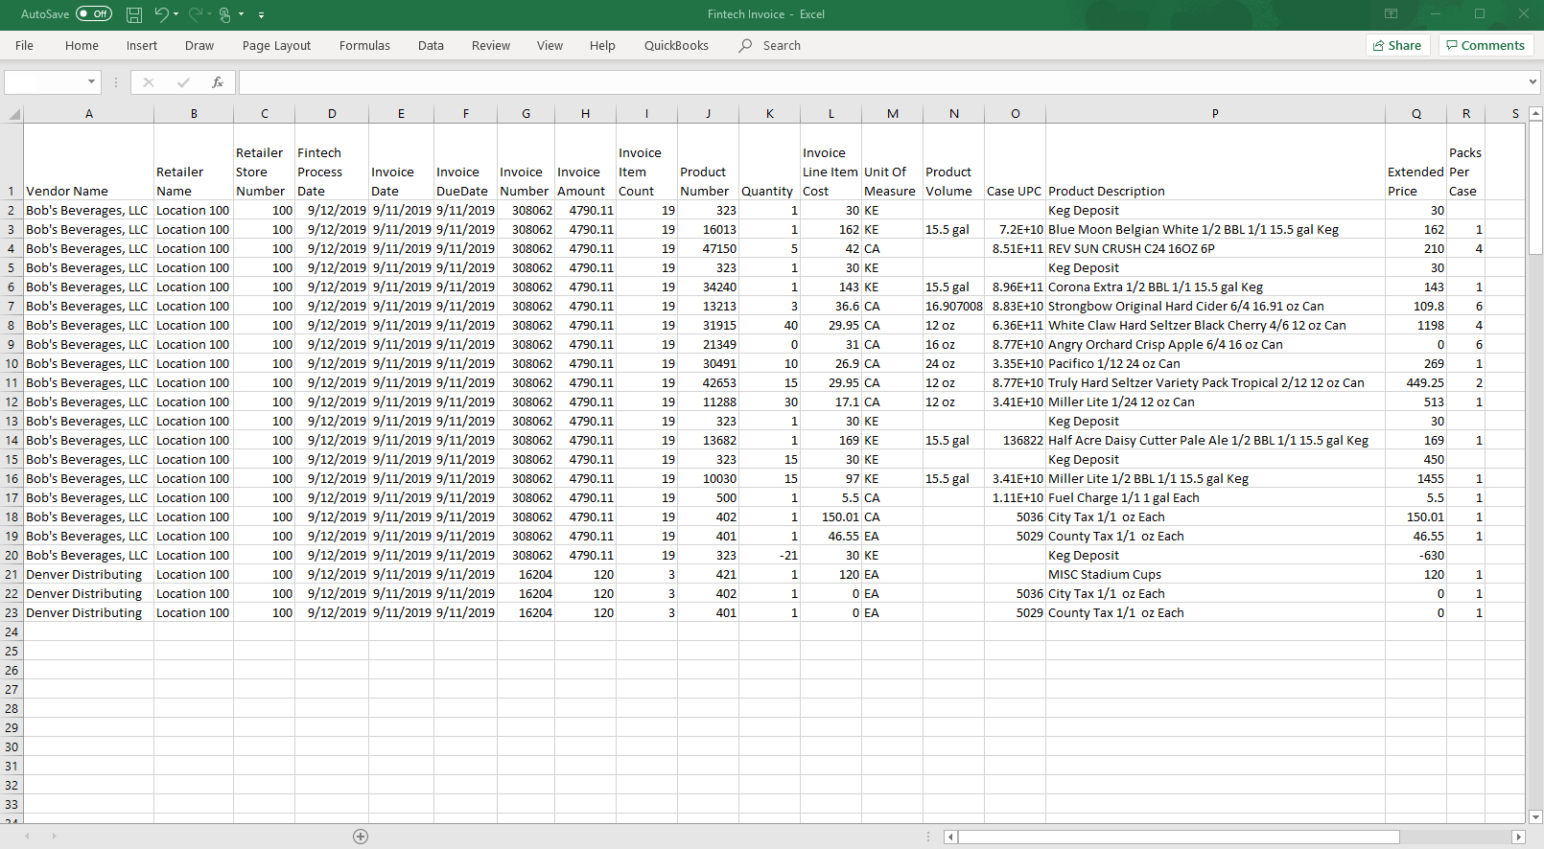The width and height of the screenshot is (1544, 849).
Task: Click the Insert Function fx icon
Action: [218, 82]
